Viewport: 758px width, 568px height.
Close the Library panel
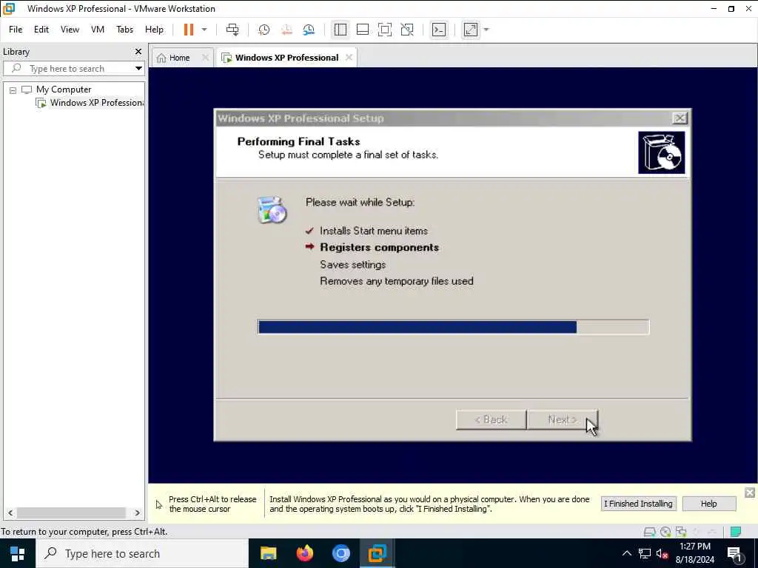[138, 51]
